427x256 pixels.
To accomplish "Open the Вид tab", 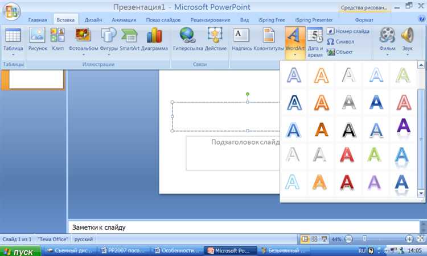I will pyautogui.click(x=245, y=20).
